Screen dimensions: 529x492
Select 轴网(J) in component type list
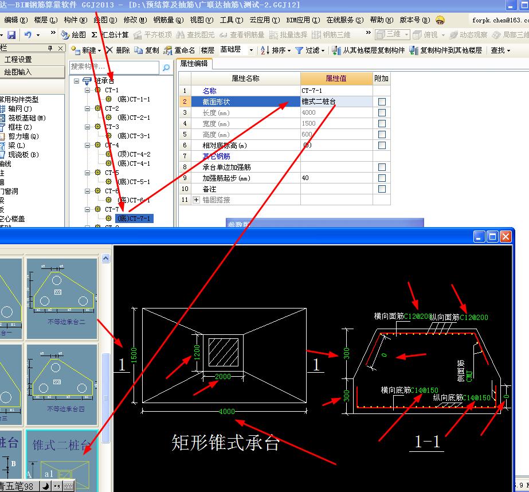tap(20, 108)
